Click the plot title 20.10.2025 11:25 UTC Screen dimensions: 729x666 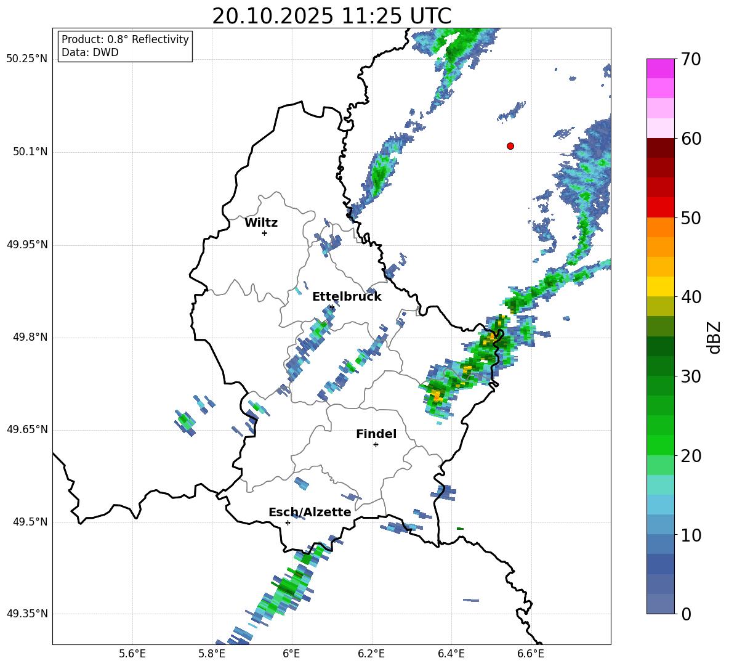tap(332, 16)
